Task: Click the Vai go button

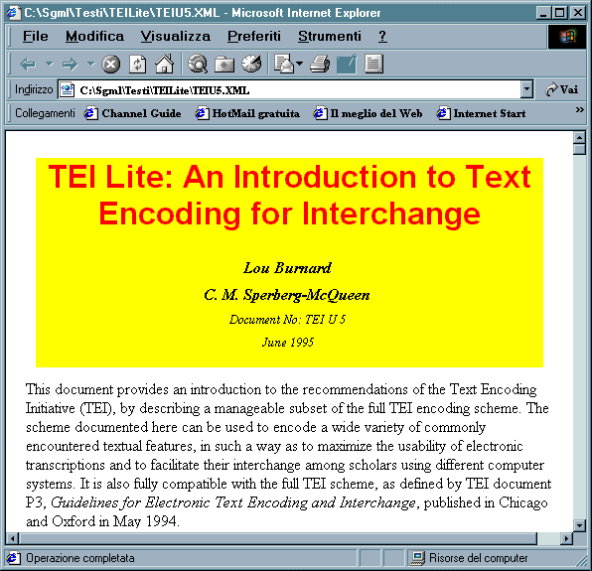Action: pos(562,89)
